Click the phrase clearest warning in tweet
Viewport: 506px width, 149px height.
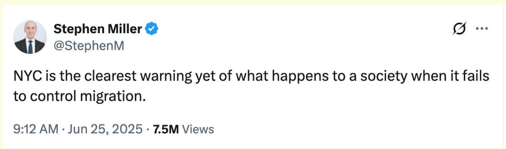[138, 76]
